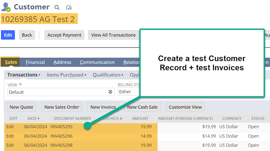Sort by Amount (Foreign Currency) header
Image resolution: width=270 pixels, height=151 pixels.
[x=185, y=118]
